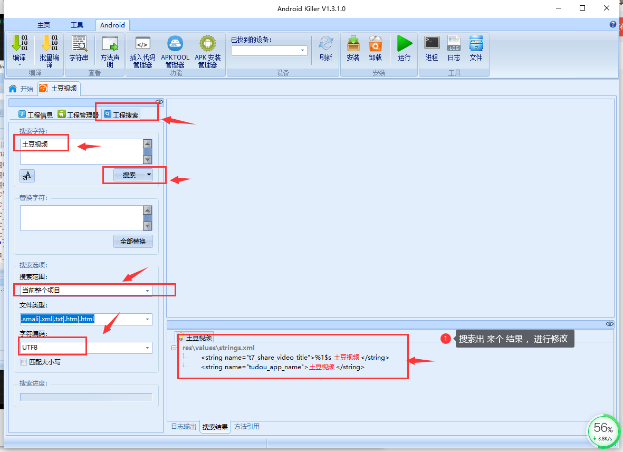Click the 编译 compile icon
The image size is (623, 452).
click(19, 44)
